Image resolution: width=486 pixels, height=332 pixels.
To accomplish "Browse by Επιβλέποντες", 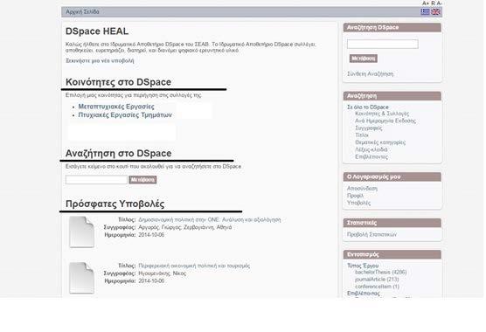I will [x=371, y=156].
